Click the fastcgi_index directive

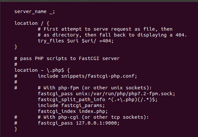point(56,111)
